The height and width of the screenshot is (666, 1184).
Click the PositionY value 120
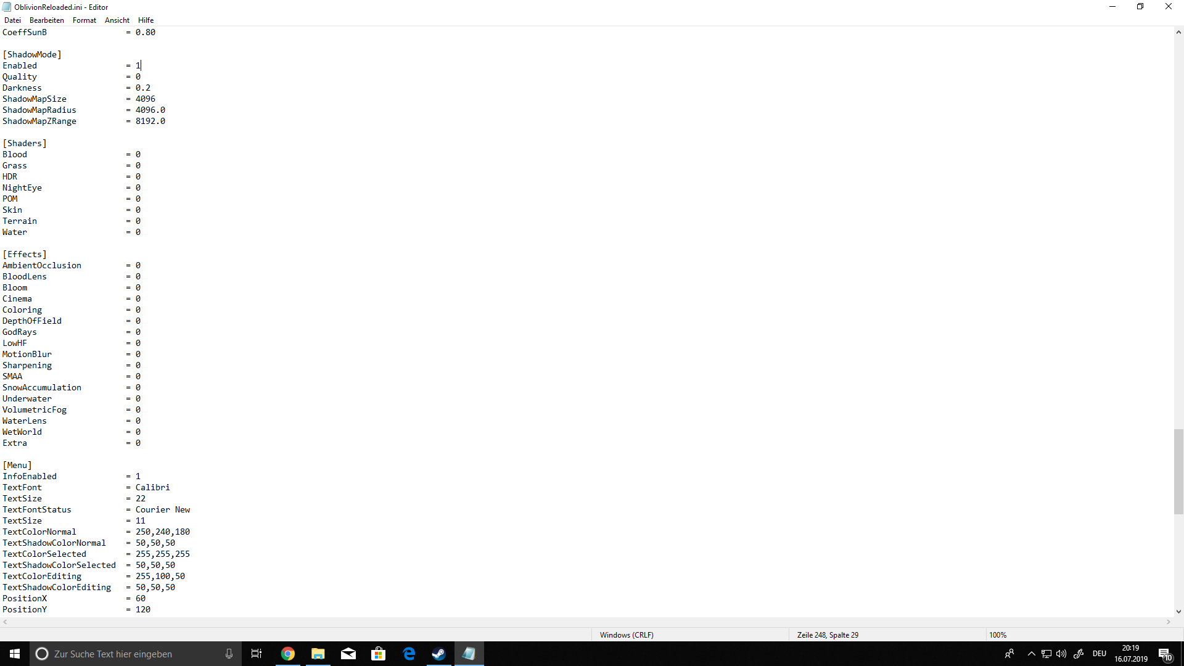pos(143,609)
